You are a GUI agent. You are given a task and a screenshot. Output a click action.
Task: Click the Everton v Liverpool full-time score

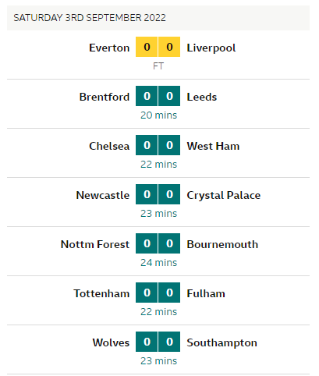pos(158,47)
